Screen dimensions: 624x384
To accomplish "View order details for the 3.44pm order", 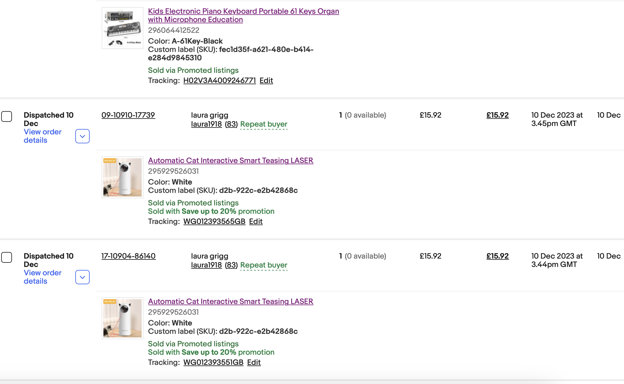I will [x=42, y=277].
